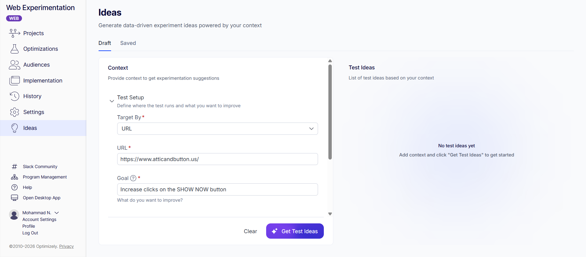Open History using the clock icon

point(14,96)
